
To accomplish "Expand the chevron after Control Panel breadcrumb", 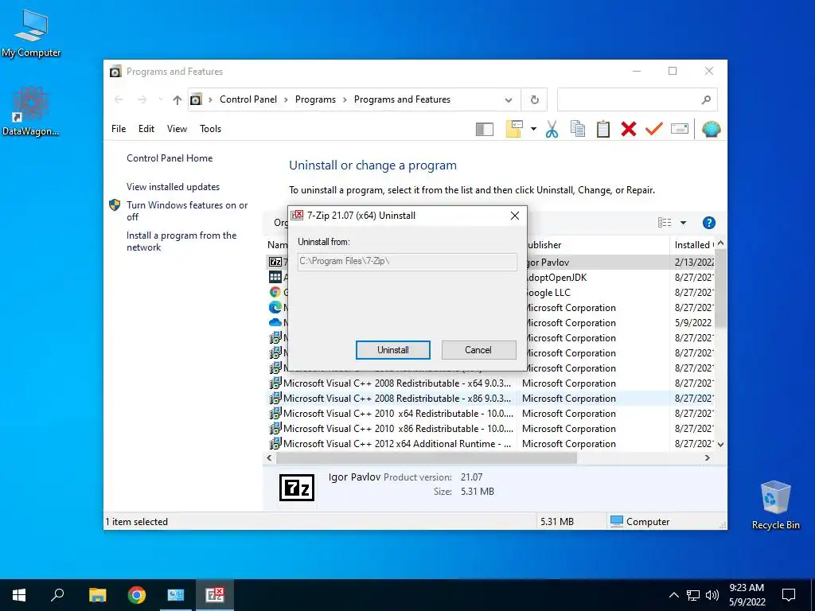I will pos(286,99).
